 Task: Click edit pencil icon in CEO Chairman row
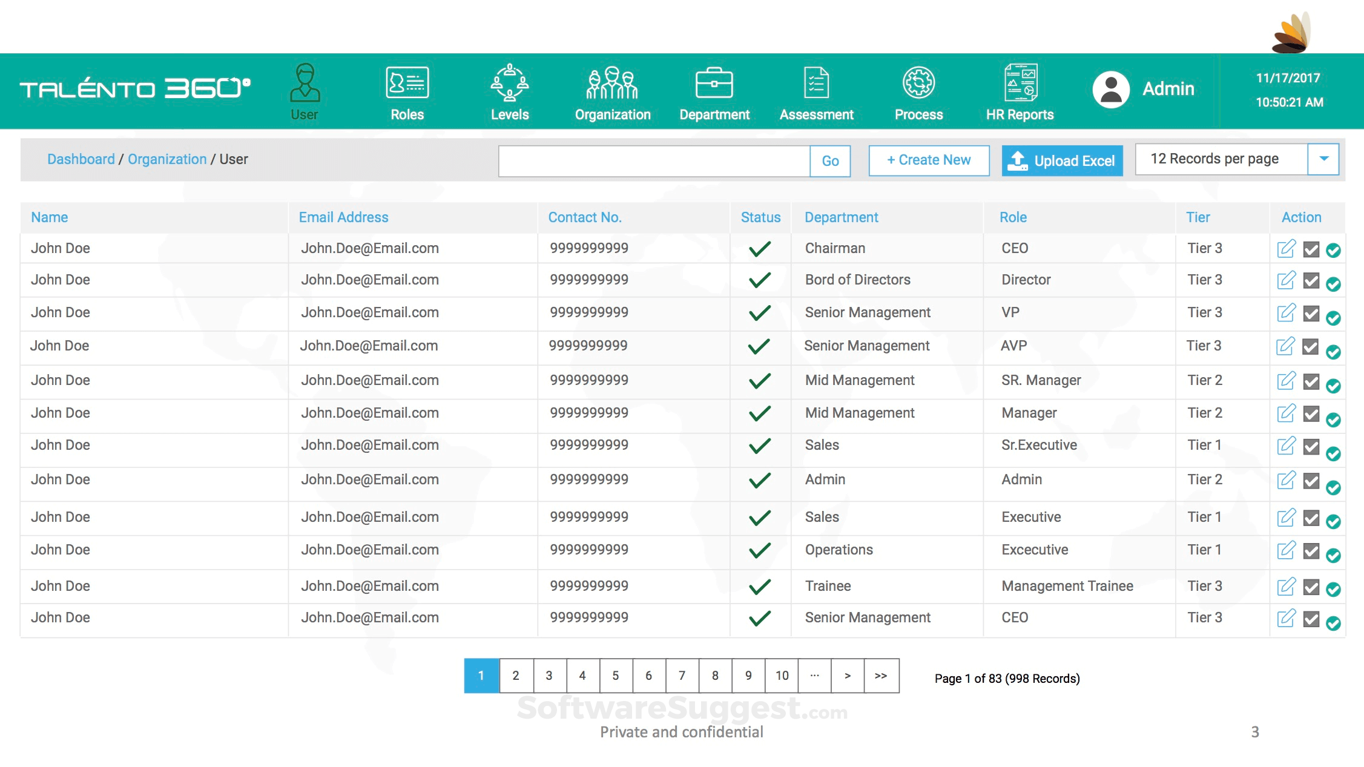(1286, 249)
